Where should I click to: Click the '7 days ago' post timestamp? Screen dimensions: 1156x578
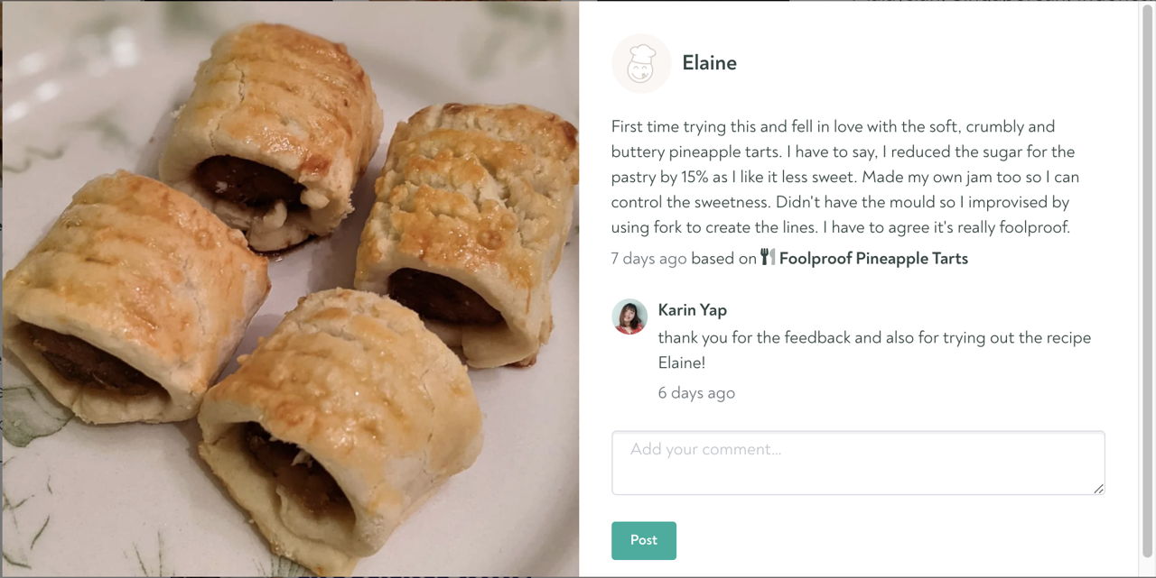tap(648, 259)
